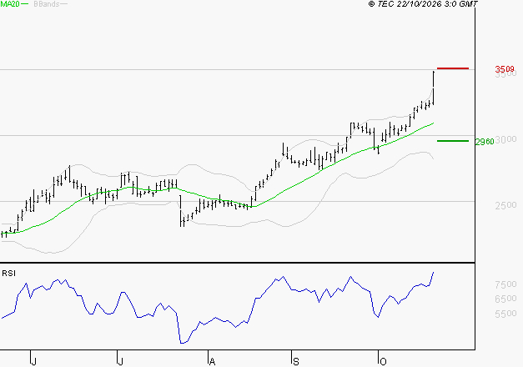Click the 7500 RSI axis label
This screenshot has width=523, height=367.
[506, 284]
